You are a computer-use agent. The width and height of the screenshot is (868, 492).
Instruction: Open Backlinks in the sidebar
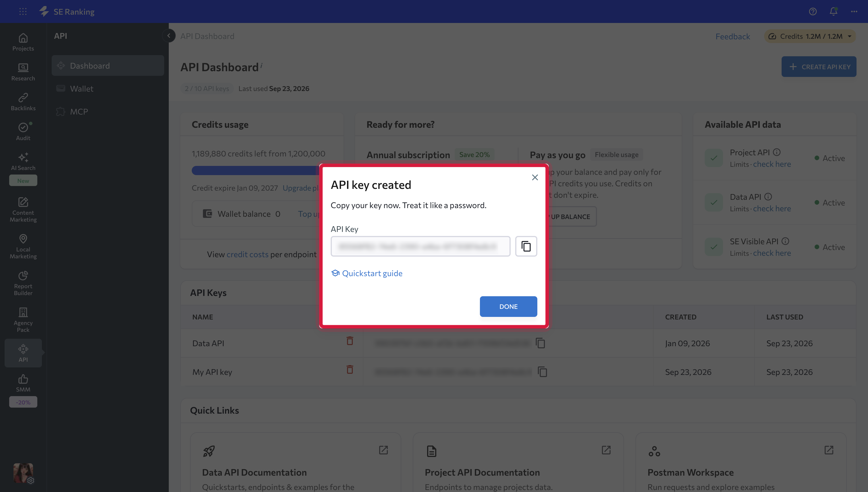(23, 102)
